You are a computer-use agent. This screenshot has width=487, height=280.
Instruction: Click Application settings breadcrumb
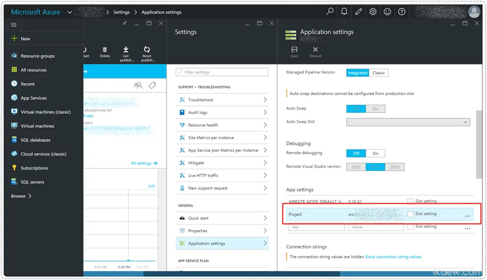pyautogui.click(x=161, y=12)
